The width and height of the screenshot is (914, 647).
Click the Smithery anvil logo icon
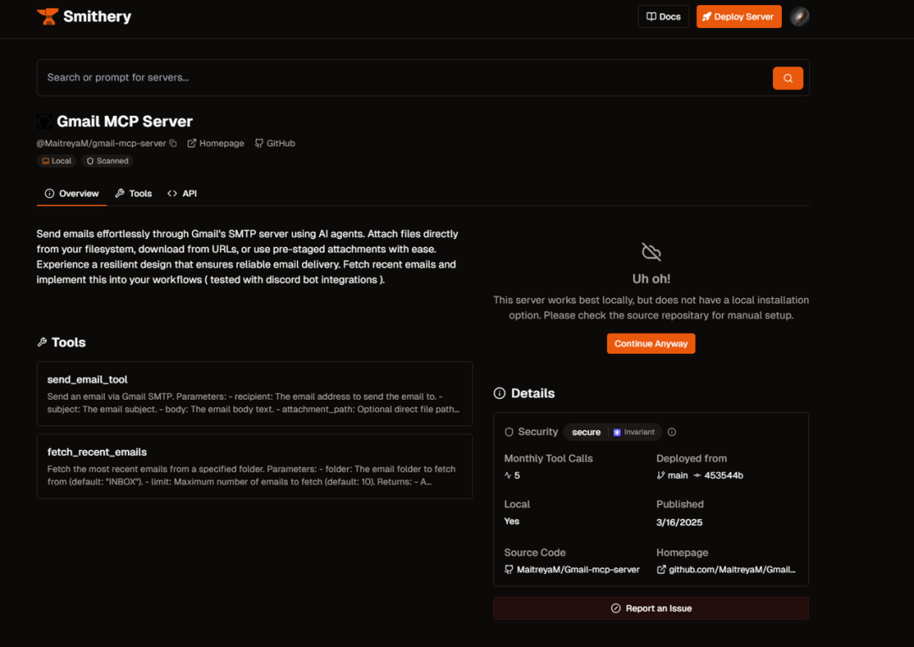pyautogui.click(x=47, y=16)
